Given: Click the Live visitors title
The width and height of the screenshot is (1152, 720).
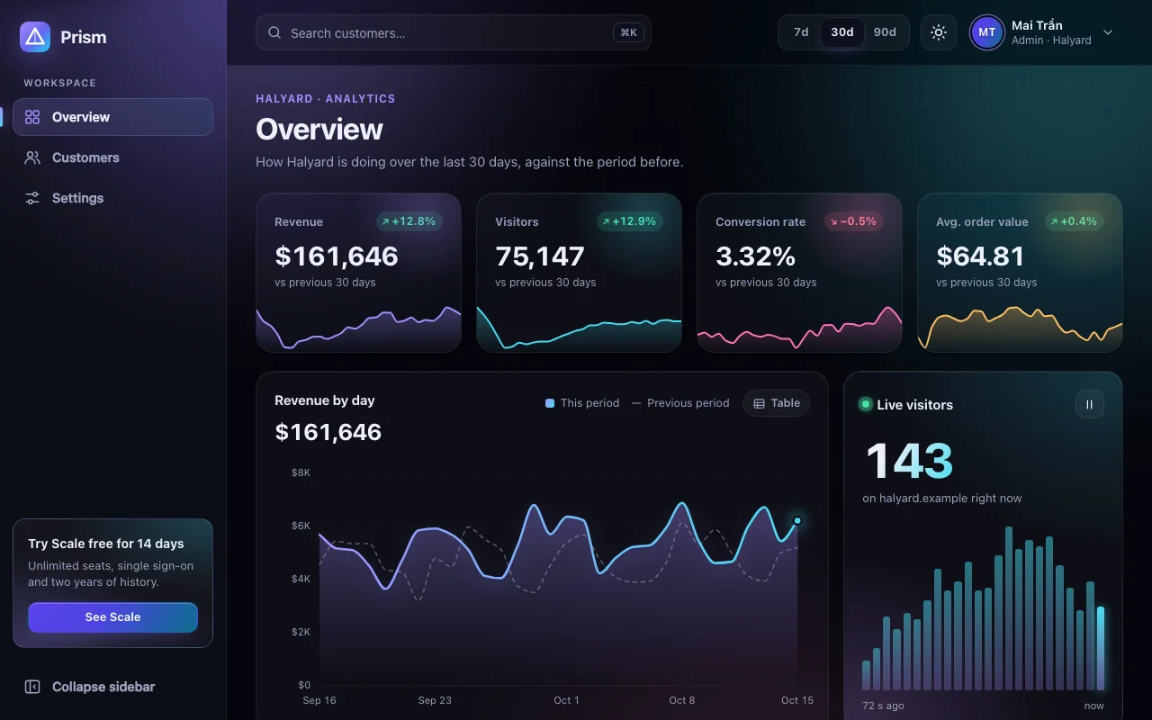Looking at the screenshot, I should [x=914, y=405].
